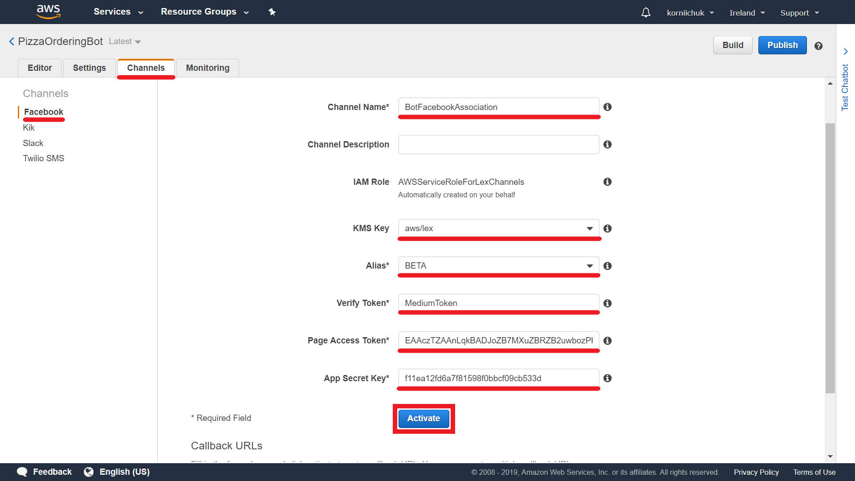Click the globe language icon
This screenshot has width=855, height=481.
[x=89, y=472]
